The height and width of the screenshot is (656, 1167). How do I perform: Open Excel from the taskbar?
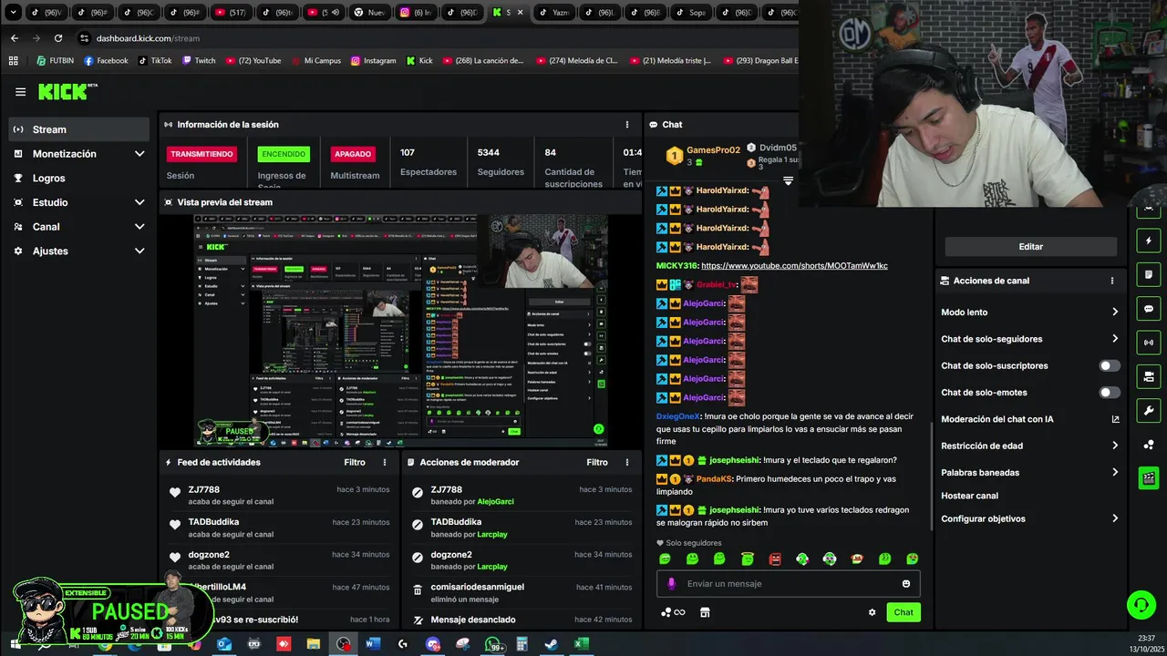[581, 644]
